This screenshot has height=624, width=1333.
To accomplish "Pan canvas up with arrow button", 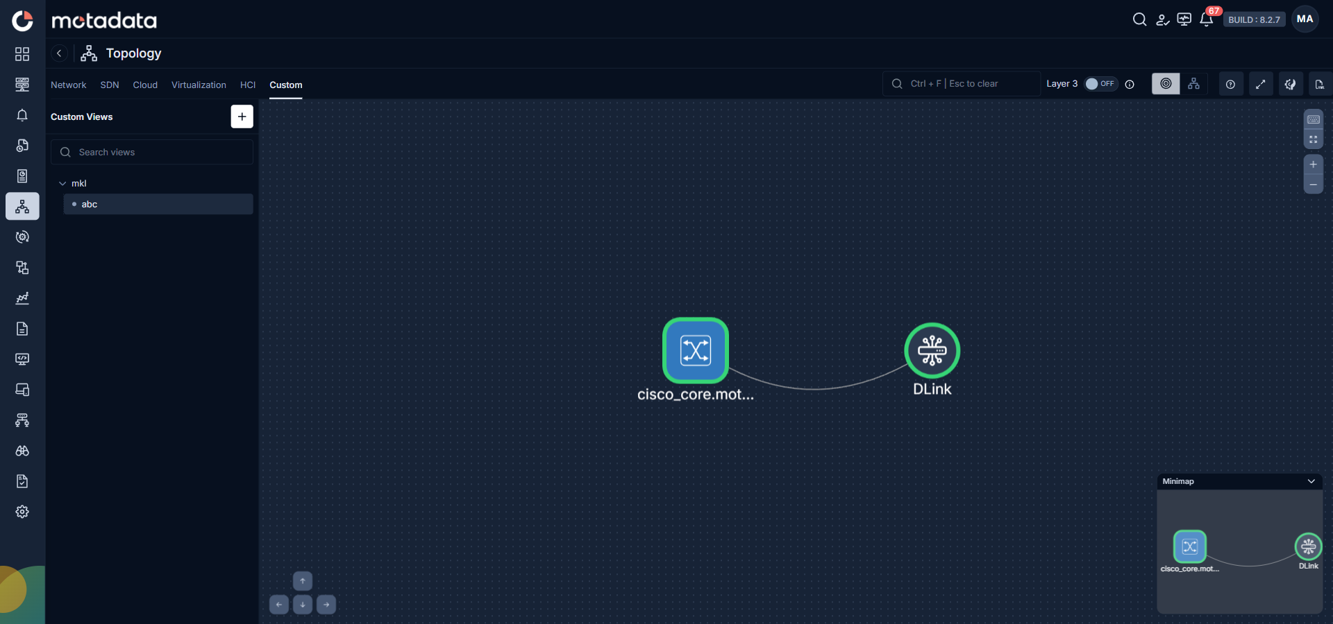I will (303, 581).
